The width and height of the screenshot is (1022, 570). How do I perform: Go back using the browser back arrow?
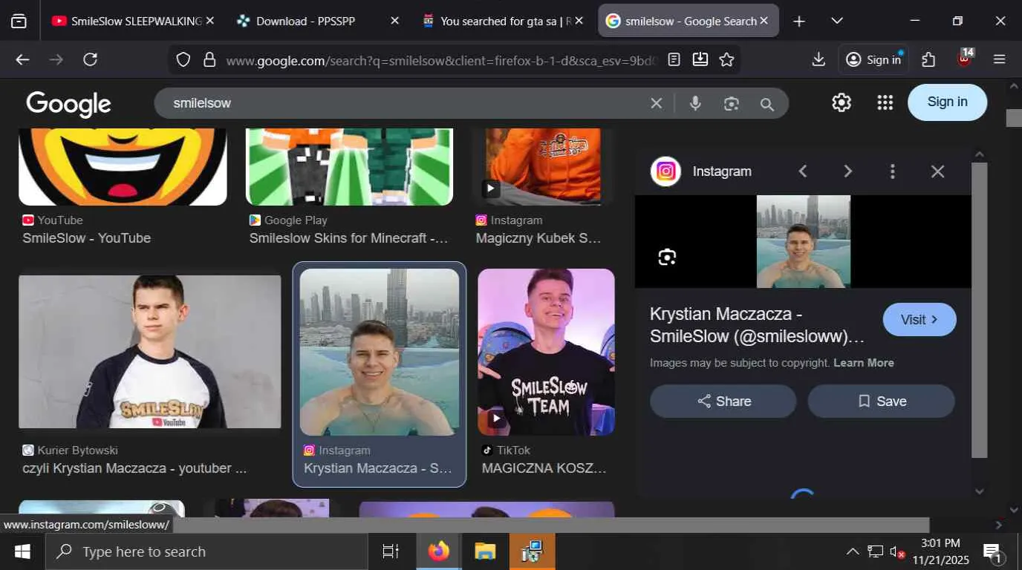(x=22, y=59)
